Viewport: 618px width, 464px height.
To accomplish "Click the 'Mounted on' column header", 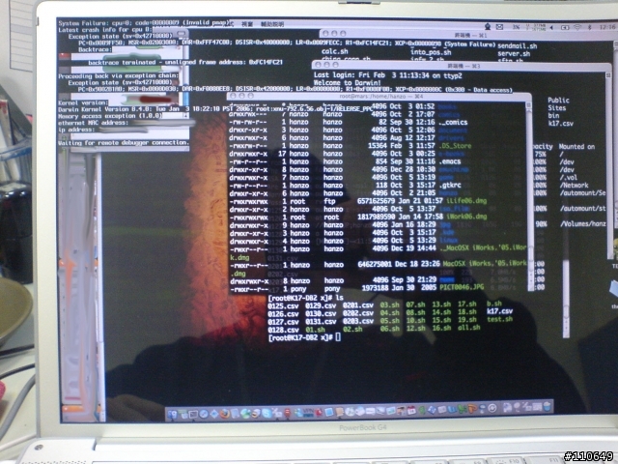I will [x=576, y=146].
